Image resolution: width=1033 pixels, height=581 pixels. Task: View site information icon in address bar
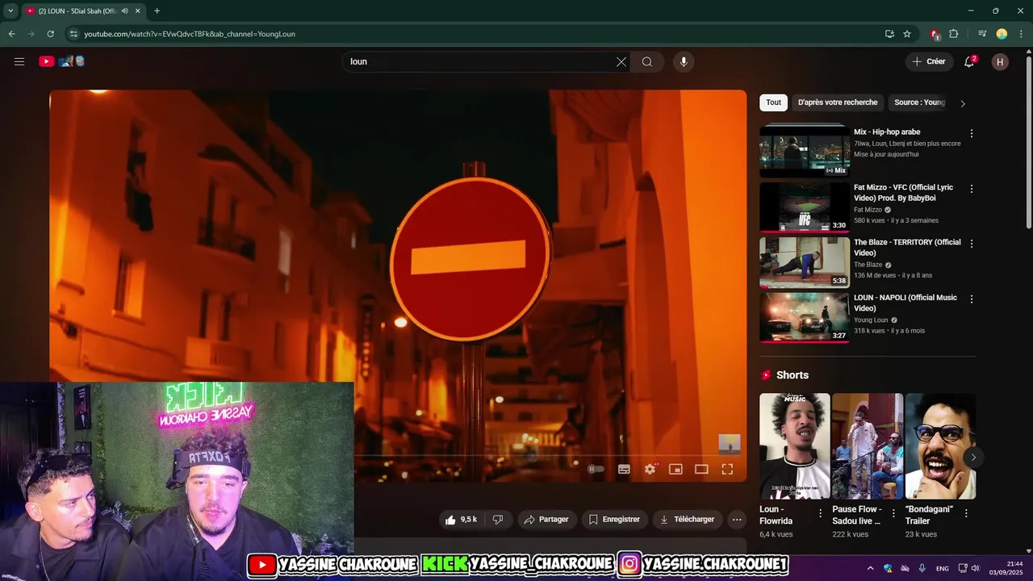tap(73, 34)
